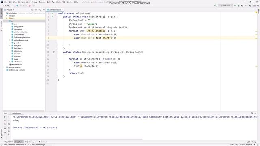
Task: Minimize the Run panel with the minus icon
Action: (256, 113)
